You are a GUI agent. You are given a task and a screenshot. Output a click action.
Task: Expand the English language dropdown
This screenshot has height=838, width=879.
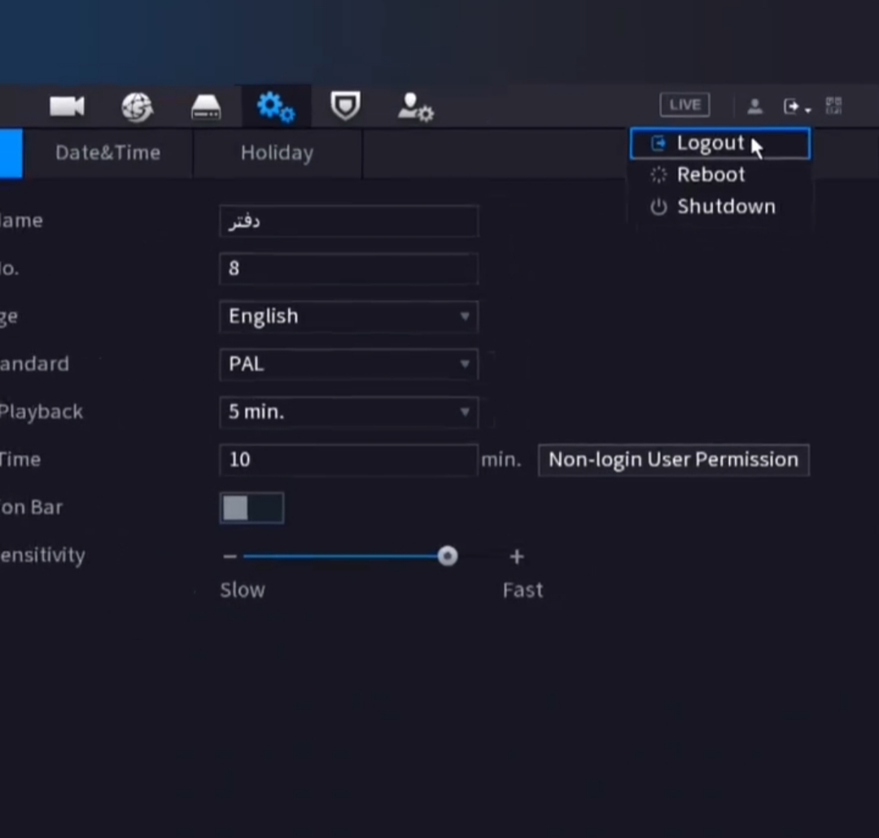click(x=348, y=316)
